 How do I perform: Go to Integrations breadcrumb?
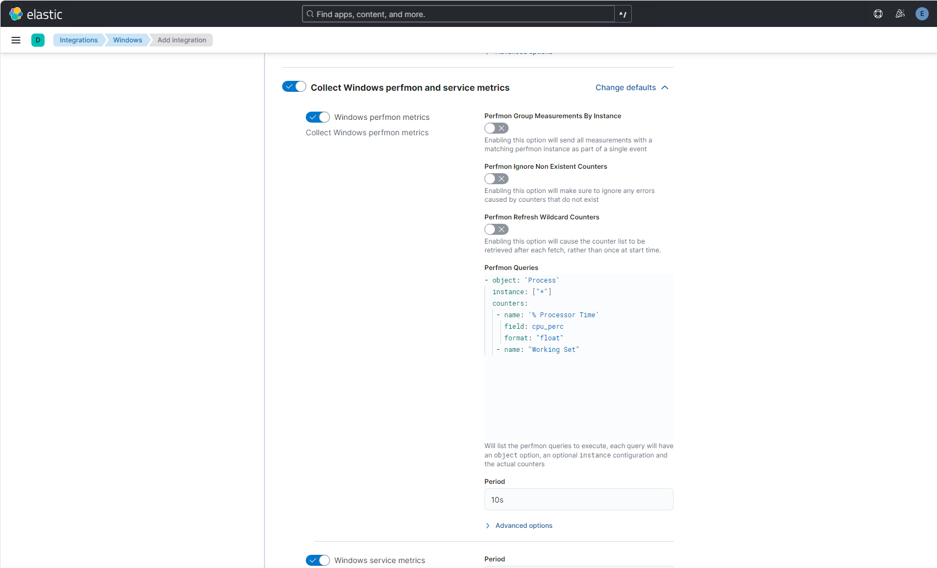[x=79, y=40]
